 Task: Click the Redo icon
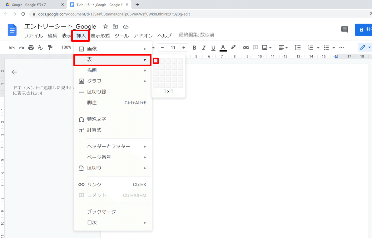(x=21, y=47)
